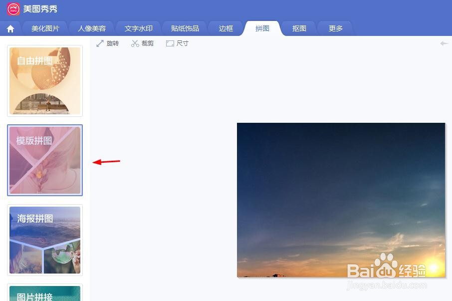This screenshot has height=301, width=452.
Task: Select the active 拼图 tab
Action: tap(262, 28)
